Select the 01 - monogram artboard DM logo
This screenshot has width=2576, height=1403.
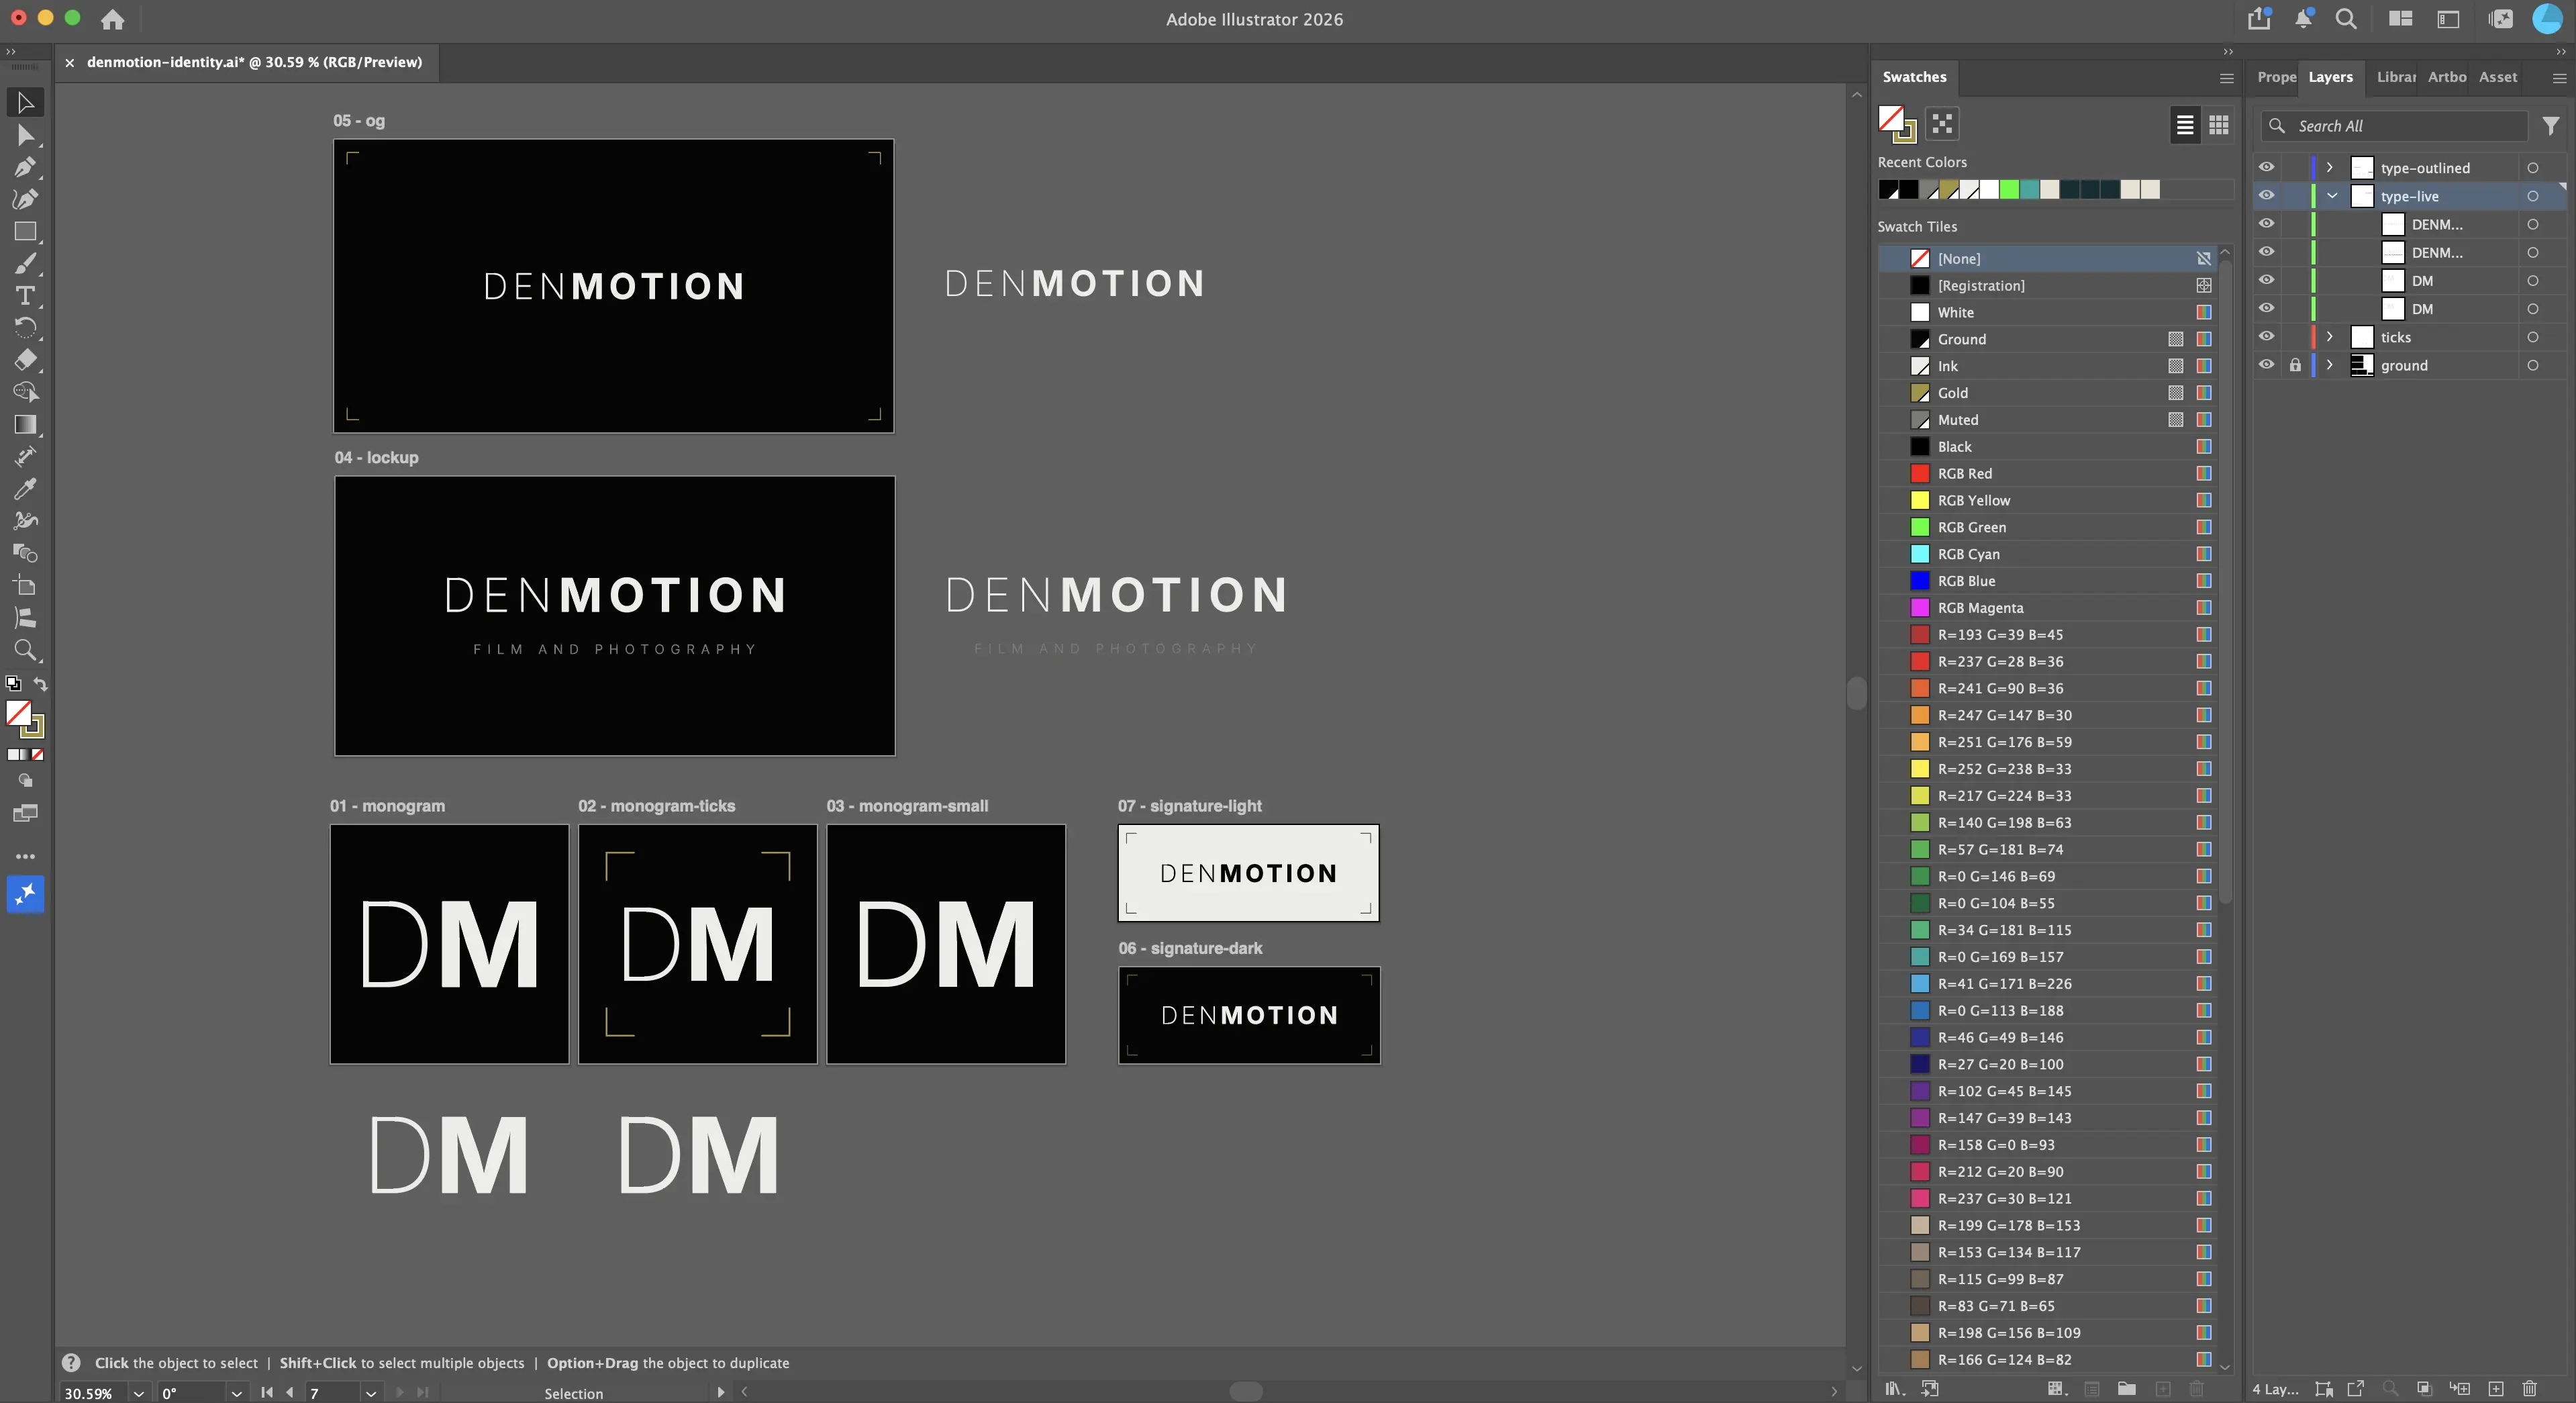[x=449, y=944]
